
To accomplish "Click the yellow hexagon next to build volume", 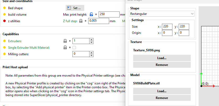I will click(4, 15).
